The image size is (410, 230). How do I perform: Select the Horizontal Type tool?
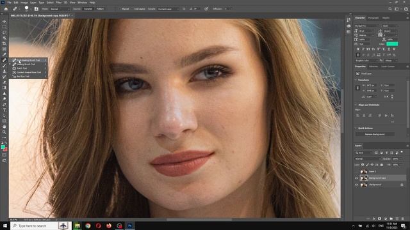[4, 110]
